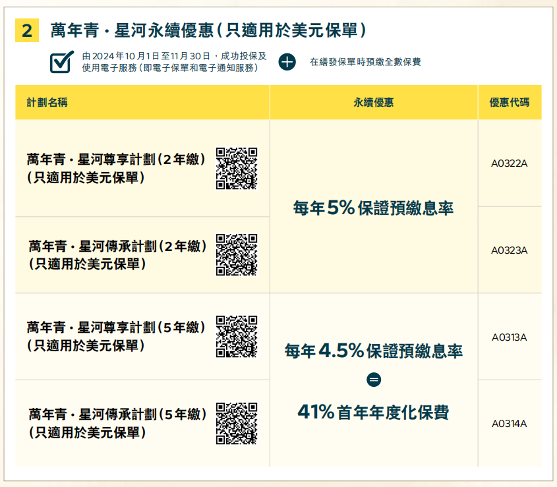The image size is (557, 487).
Task: Click column header 永續優惠
Action: tap(373, 102)
